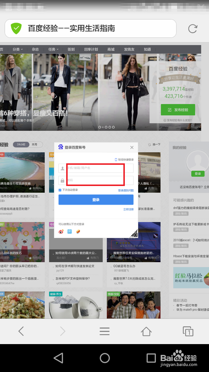Tap Android recent apps square
This screenshot has width=209, height=372.
151,358
